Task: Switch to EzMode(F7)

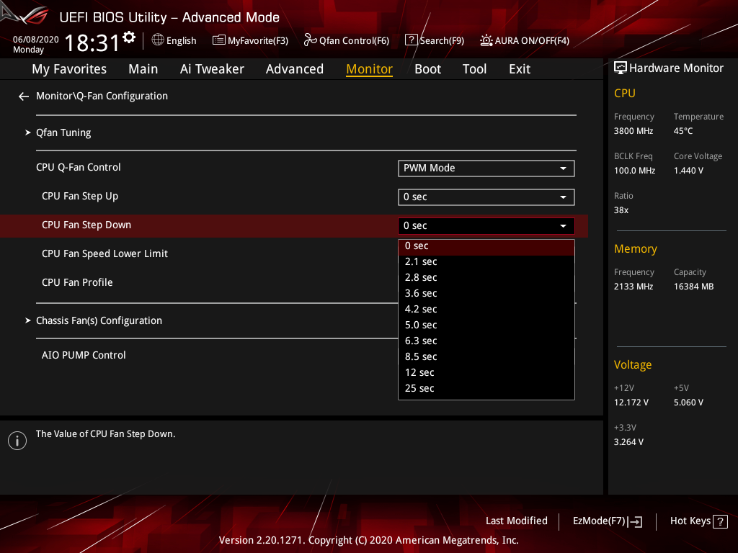Action: tap(607, 521)
